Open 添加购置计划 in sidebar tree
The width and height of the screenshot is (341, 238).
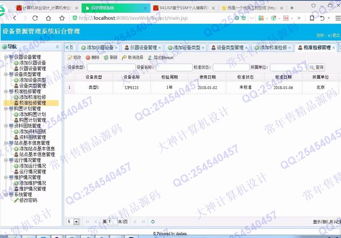[x=33, y=115]
